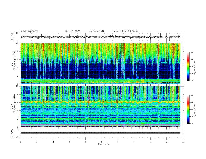Click the "station=GAK" header text
This screenshot has width=206, height=159.
(96, 31)
